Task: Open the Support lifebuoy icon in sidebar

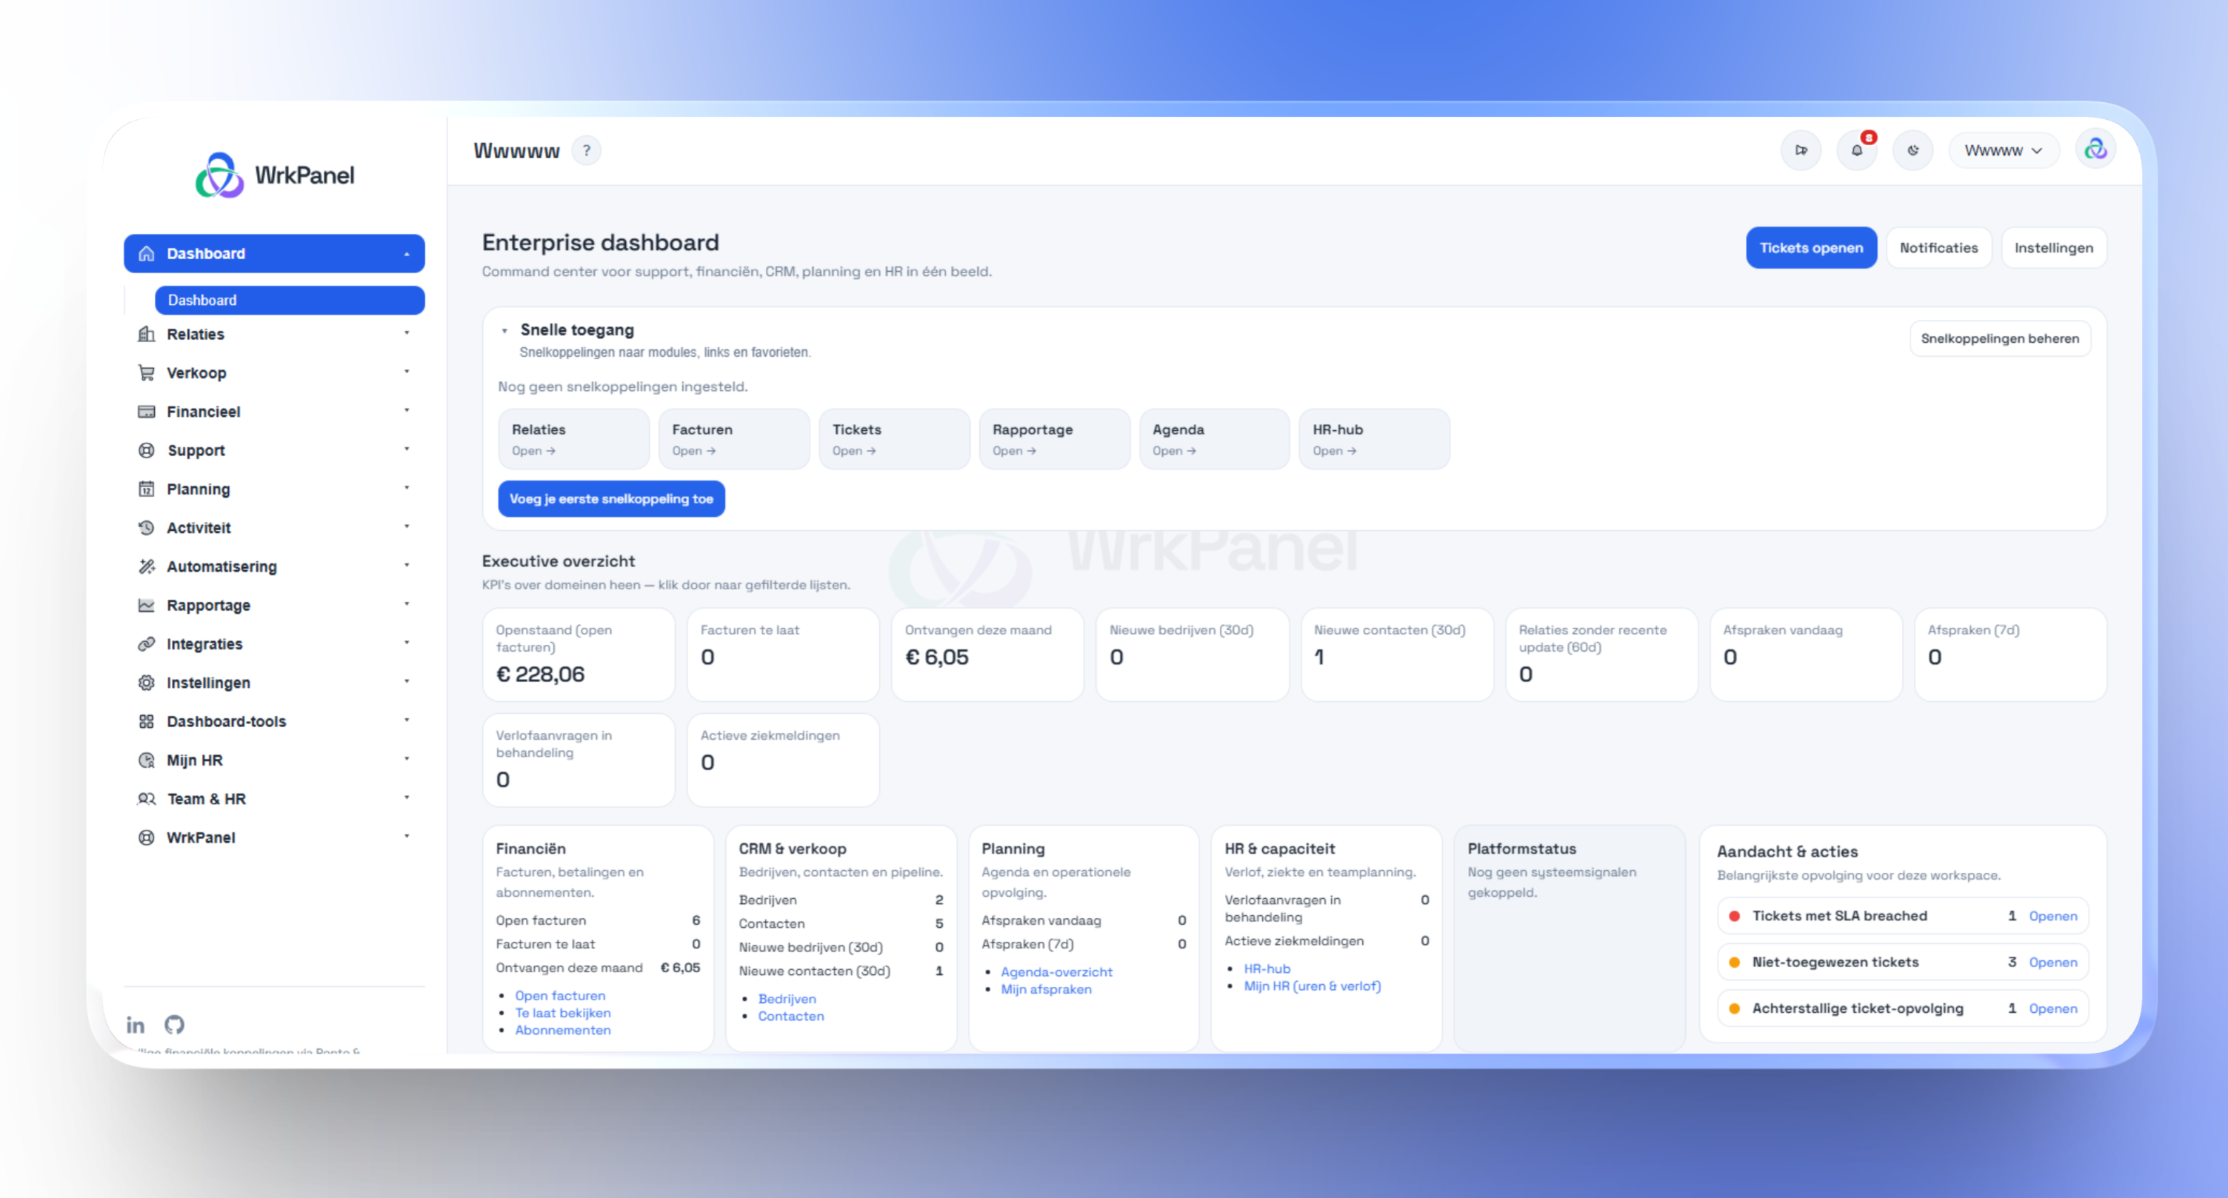Action: click(x=147, y=450)
